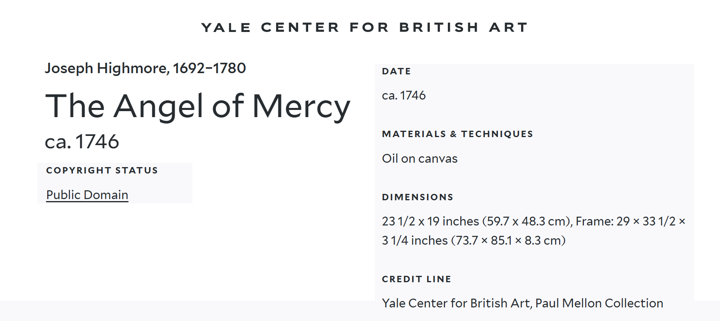Click the word BRITISH in the header
This screenshot has height=321, width=720.
[x=439, y=27]
